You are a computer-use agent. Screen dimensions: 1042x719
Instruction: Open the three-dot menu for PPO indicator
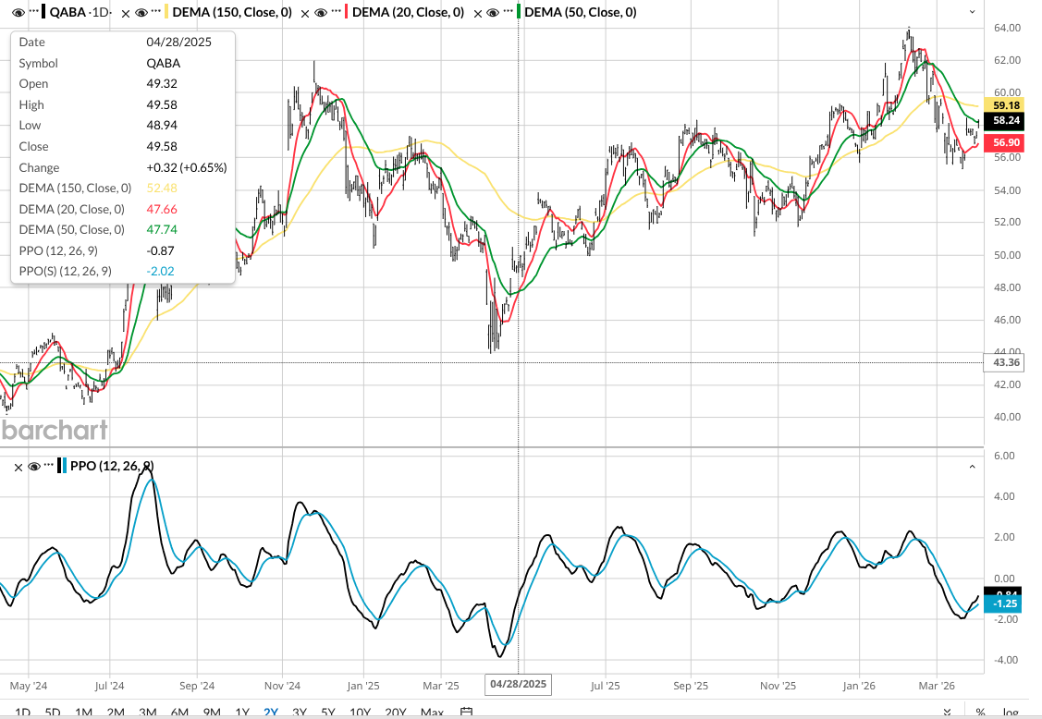pyautogui.click(x=49, y=466)
